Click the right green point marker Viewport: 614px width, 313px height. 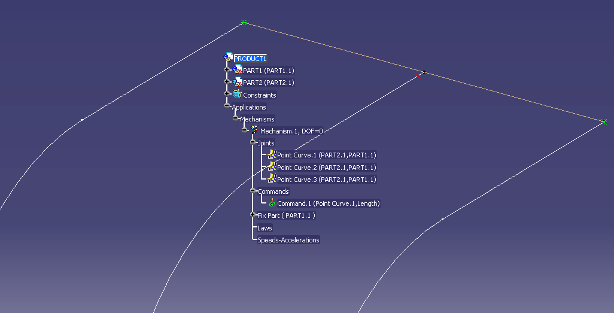[x=604, y=122]
